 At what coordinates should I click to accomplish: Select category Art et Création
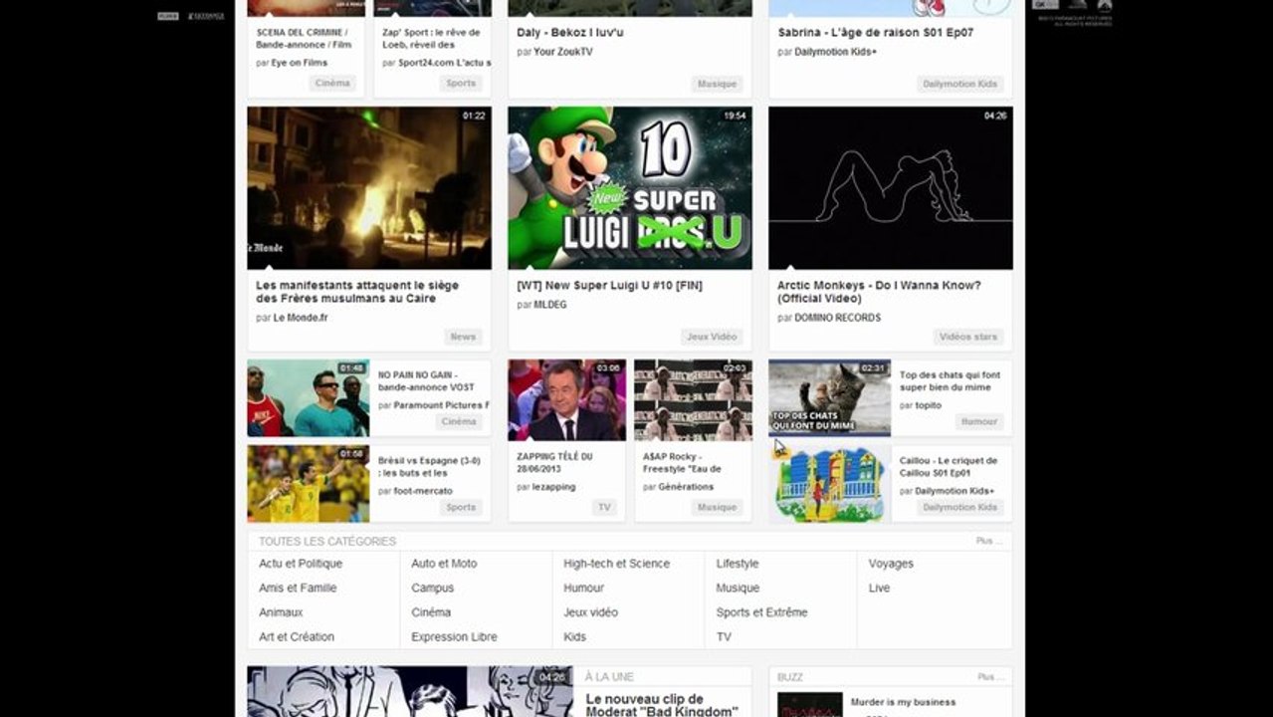click(297, 637)
